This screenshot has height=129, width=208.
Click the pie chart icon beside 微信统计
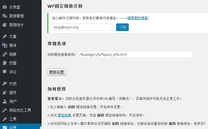point(5,25)
